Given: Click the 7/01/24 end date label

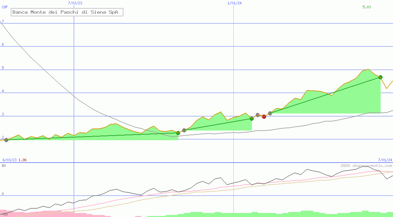Looking at the screenshot, I should [385, 160].
